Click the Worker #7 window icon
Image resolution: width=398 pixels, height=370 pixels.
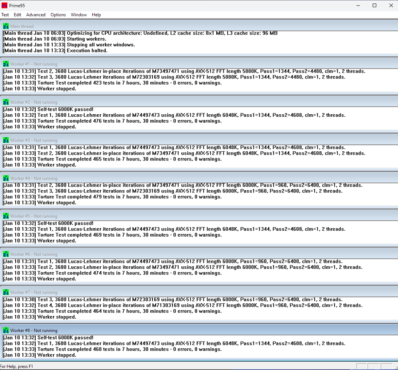click(x=6, y=292)
